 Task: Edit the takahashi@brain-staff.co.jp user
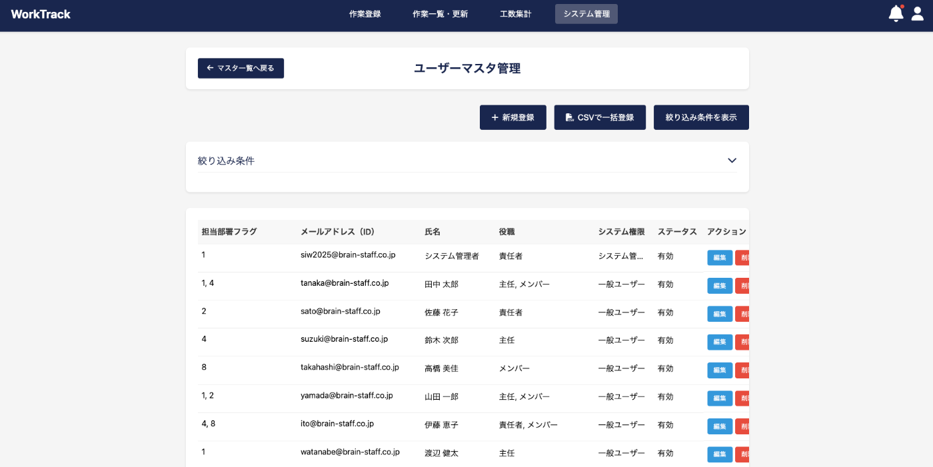720,370
